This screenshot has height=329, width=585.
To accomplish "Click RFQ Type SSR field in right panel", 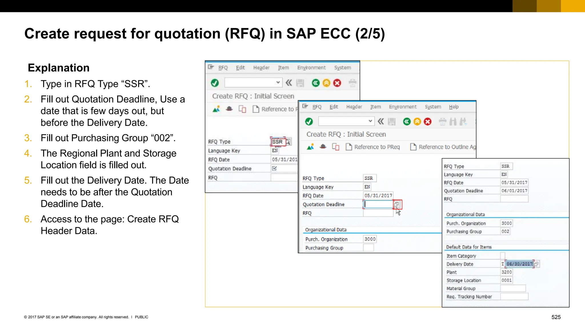I will pos(506,166).
